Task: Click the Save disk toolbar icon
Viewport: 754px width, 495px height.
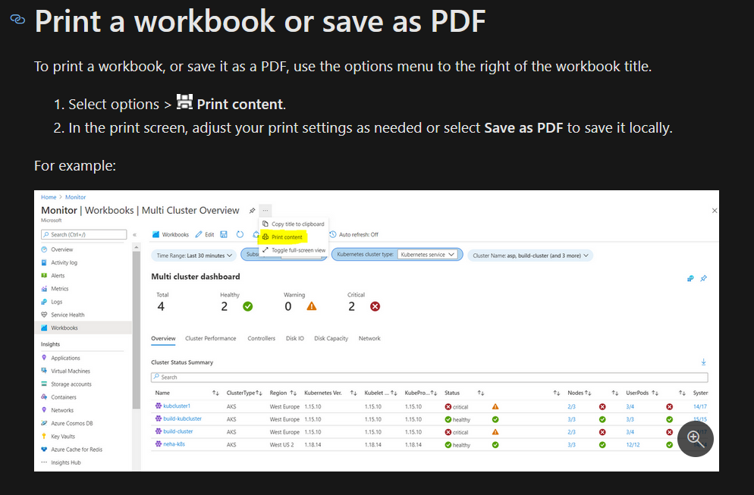Action: tap(224, 234)
